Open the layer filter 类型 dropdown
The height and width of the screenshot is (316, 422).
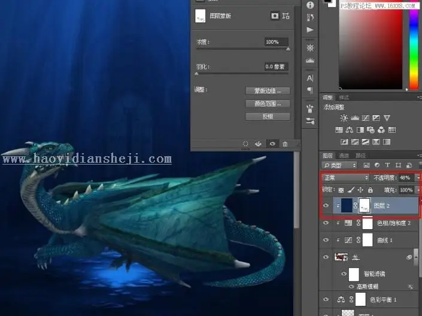(x=339, y=165)
